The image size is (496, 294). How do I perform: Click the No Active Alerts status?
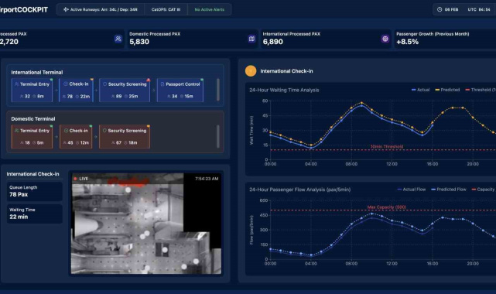pyautogui.click(x=210, y=9)
